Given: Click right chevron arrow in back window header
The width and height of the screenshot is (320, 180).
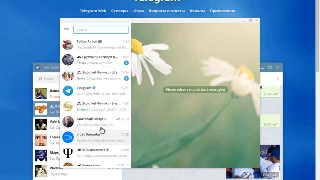Looking at the screenshot, I should click(278, 79).
